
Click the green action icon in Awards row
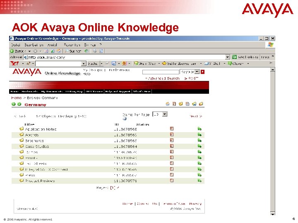(x=199, y=135)
